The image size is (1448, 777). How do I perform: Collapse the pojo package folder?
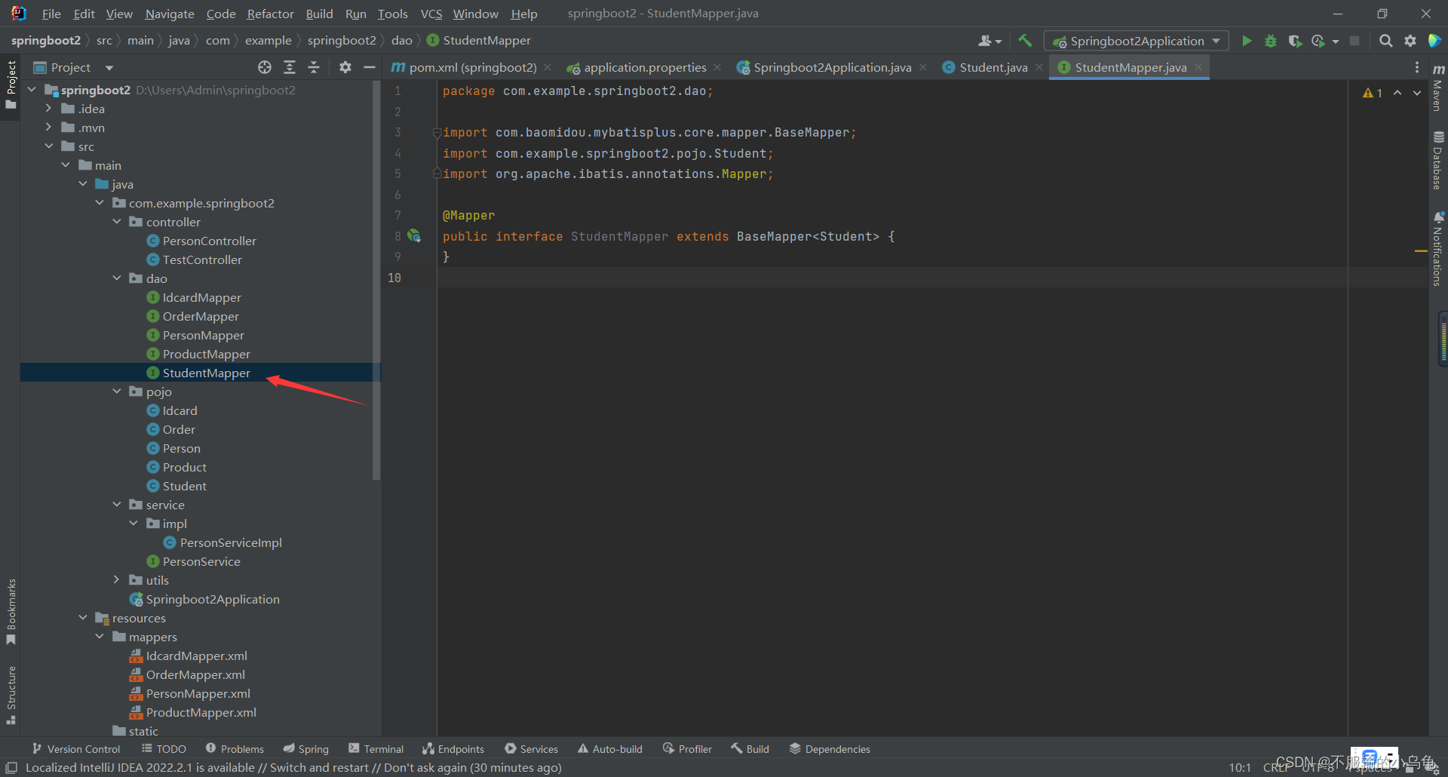click(x=117, y=392)
